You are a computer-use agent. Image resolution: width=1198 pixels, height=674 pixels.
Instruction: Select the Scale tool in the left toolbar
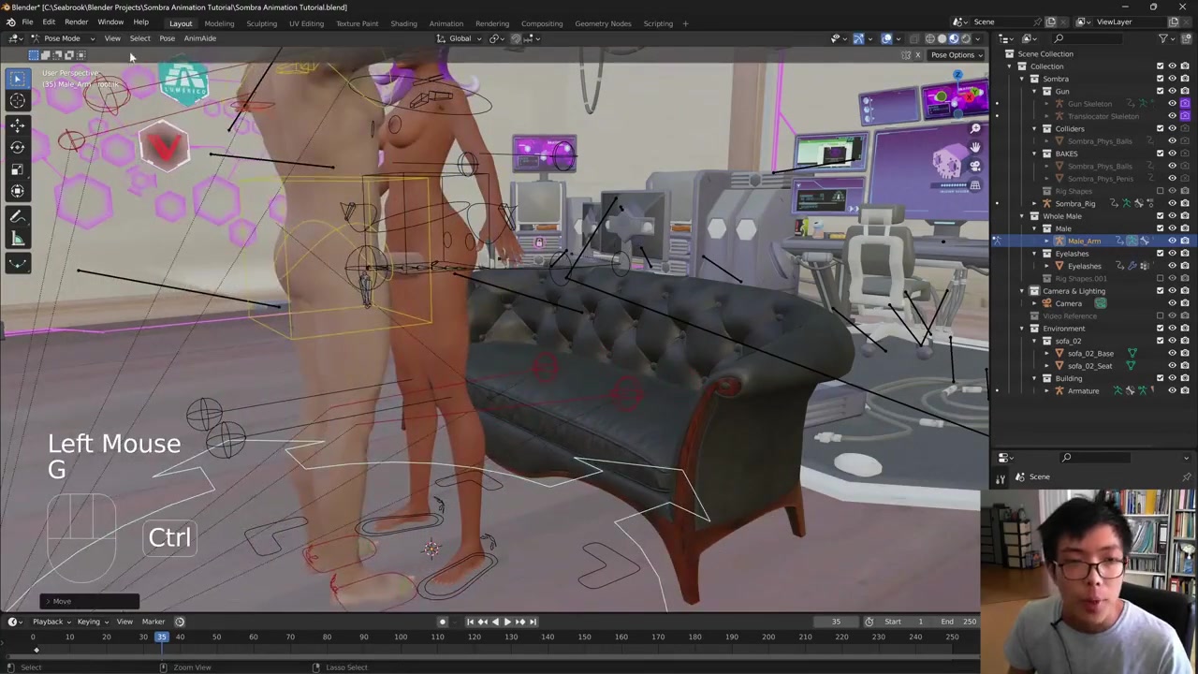pyautogui.click(x=17, y=169)
